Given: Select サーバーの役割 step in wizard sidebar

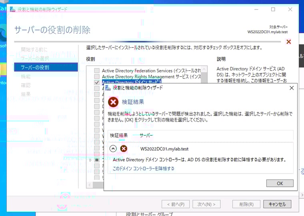Looking at the screenshot, I should (46, 67).
